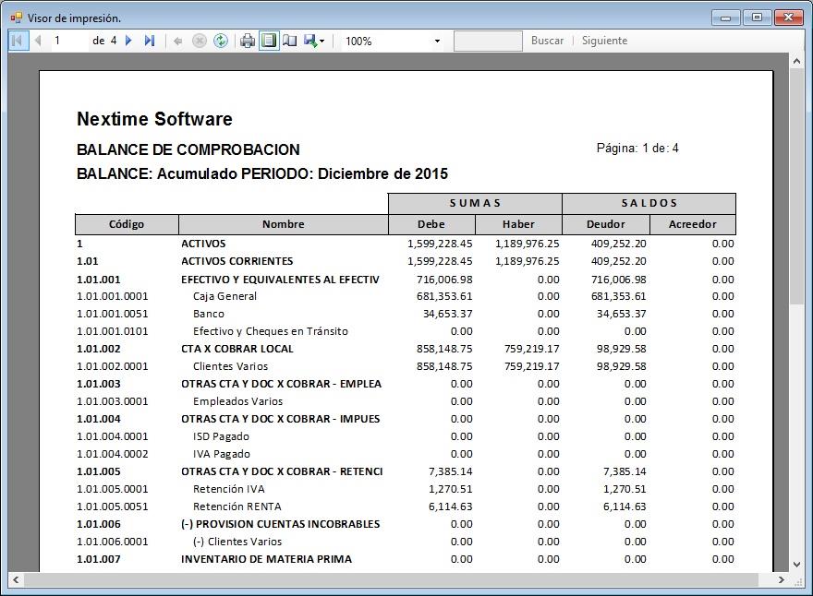Click CTA X COBRAR LOCAL account name
Image resolution: width=813 pixels, height=596 pixels.
pos(237,349)
